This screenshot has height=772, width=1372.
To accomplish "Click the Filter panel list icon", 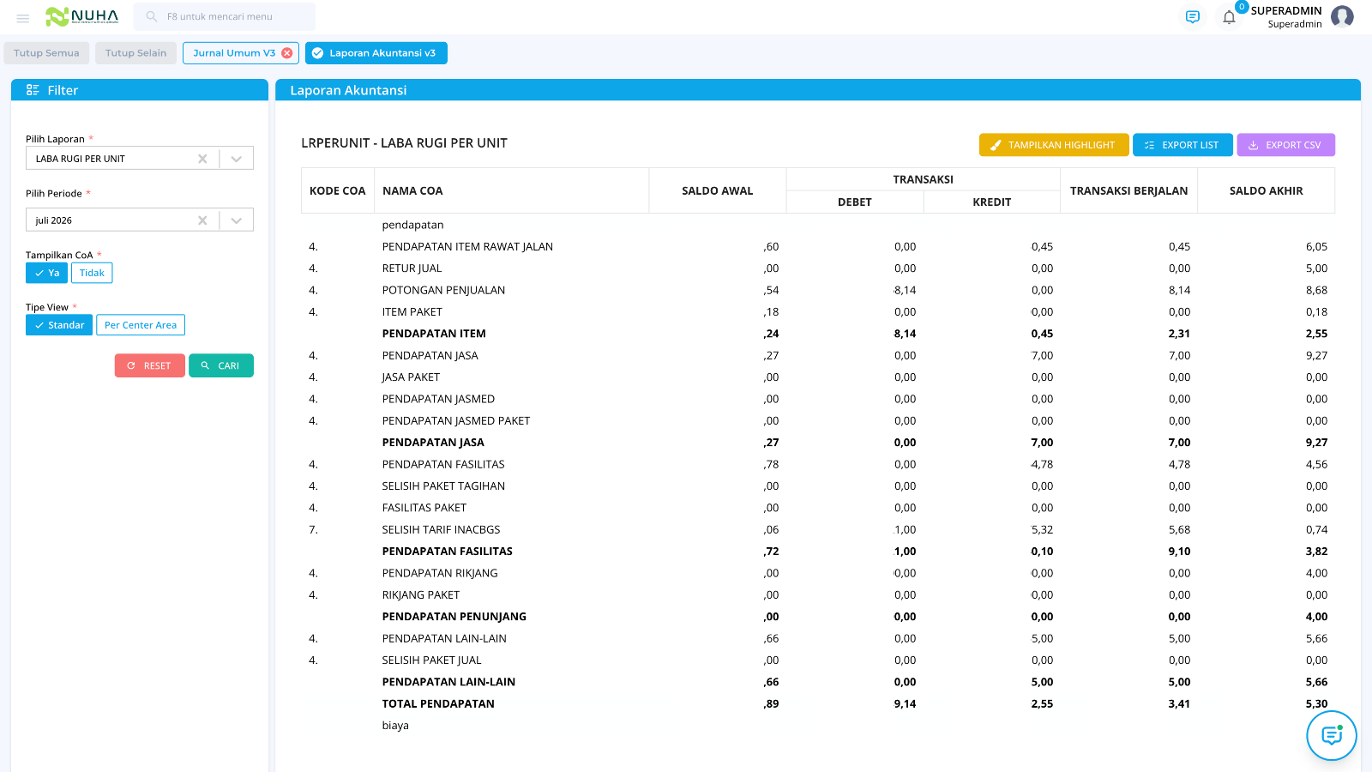I will click(33, 90).
